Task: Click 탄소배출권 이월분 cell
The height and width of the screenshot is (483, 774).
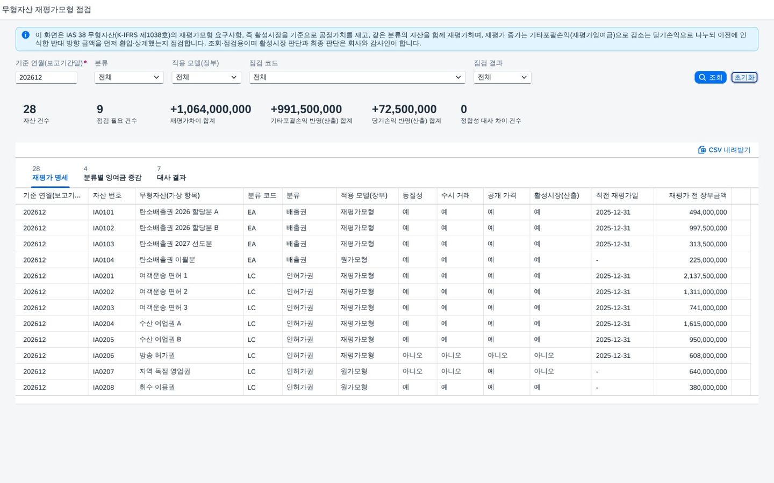Action: [x=189, y=260]
